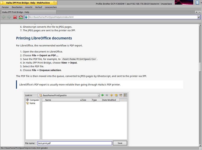Click the Name column header in dialog image
Screen dimensions: 202x150
[62, 100]
